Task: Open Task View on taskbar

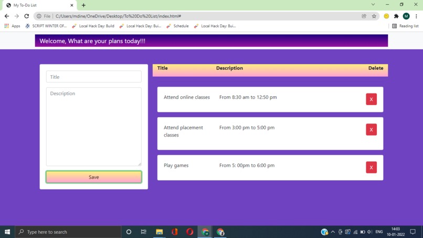Action: pos(143,232)
